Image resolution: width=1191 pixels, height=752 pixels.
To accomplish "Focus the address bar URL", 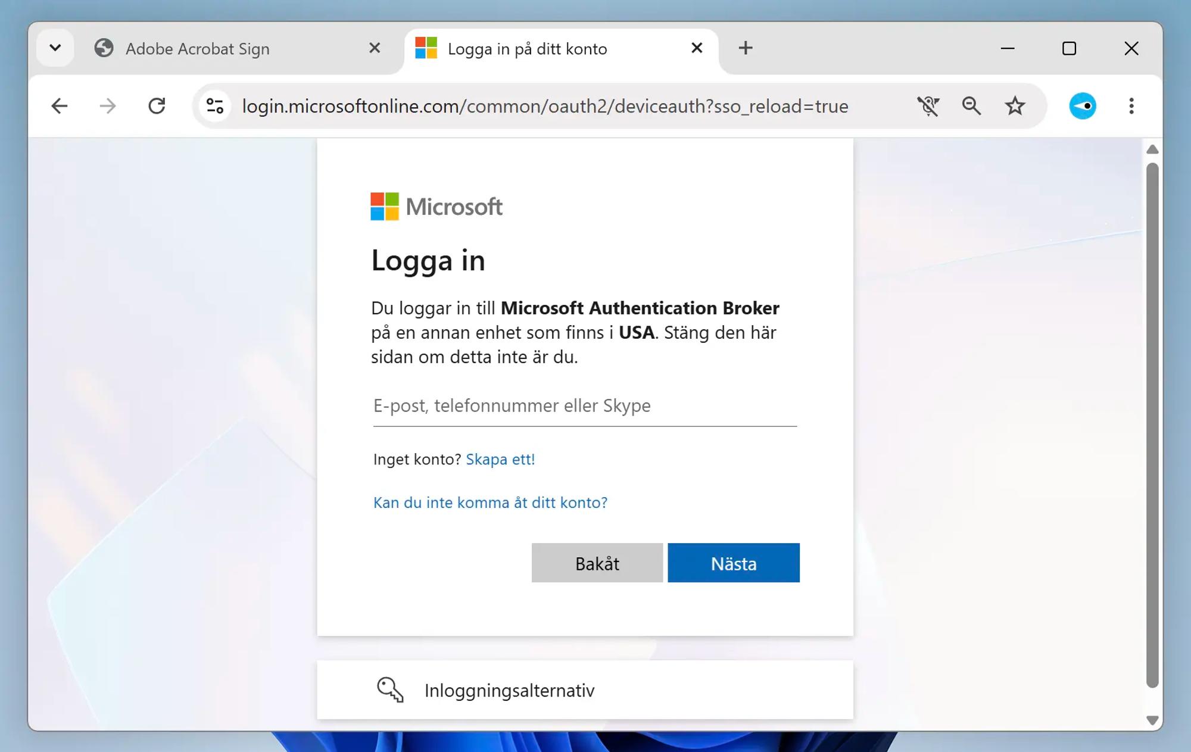I will tap(545, 106).
